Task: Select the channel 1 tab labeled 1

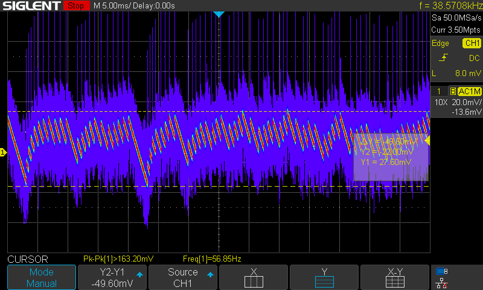Action: pos(439,91)
